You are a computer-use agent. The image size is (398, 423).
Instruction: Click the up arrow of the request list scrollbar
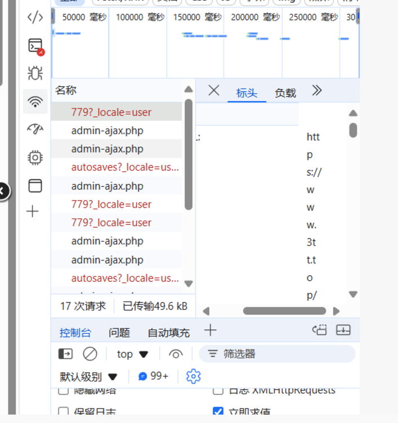189,89
